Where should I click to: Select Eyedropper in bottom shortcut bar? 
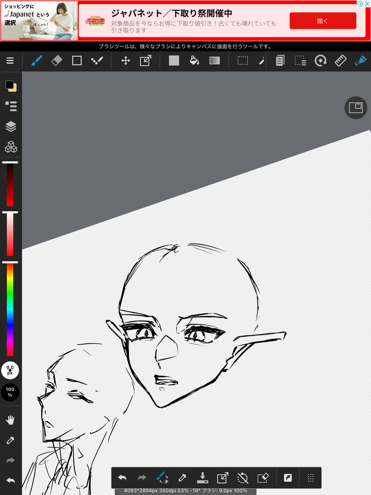click(183, 478)
